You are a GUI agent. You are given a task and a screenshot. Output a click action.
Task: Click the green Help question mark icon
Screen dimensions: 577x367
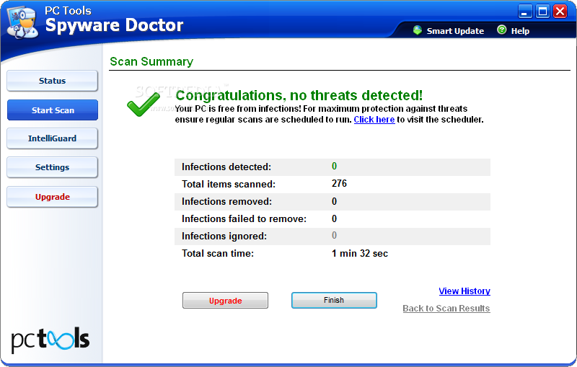[501, 30]
